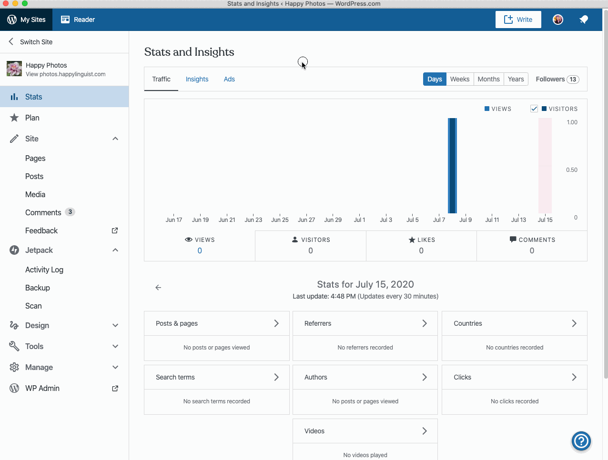Click the Tools wrench icon

[14, 346]
